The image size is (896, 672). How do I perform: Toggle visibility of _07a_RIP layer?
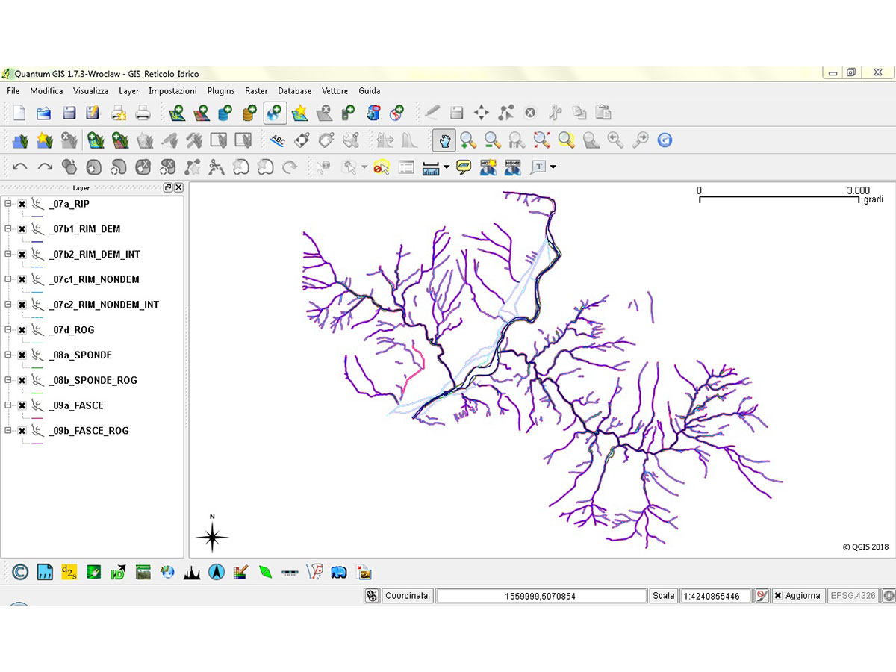pos(22,204)
